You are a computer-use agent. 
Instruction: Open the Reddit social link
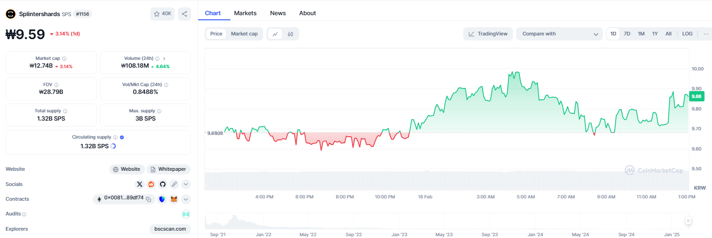pos(151,184)
